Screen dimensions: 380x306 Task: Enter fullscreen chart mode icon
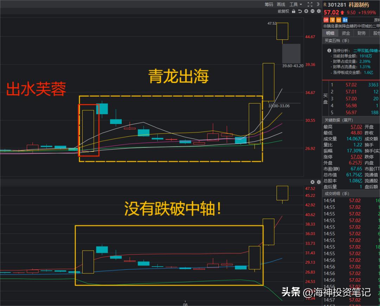[310, 4]
